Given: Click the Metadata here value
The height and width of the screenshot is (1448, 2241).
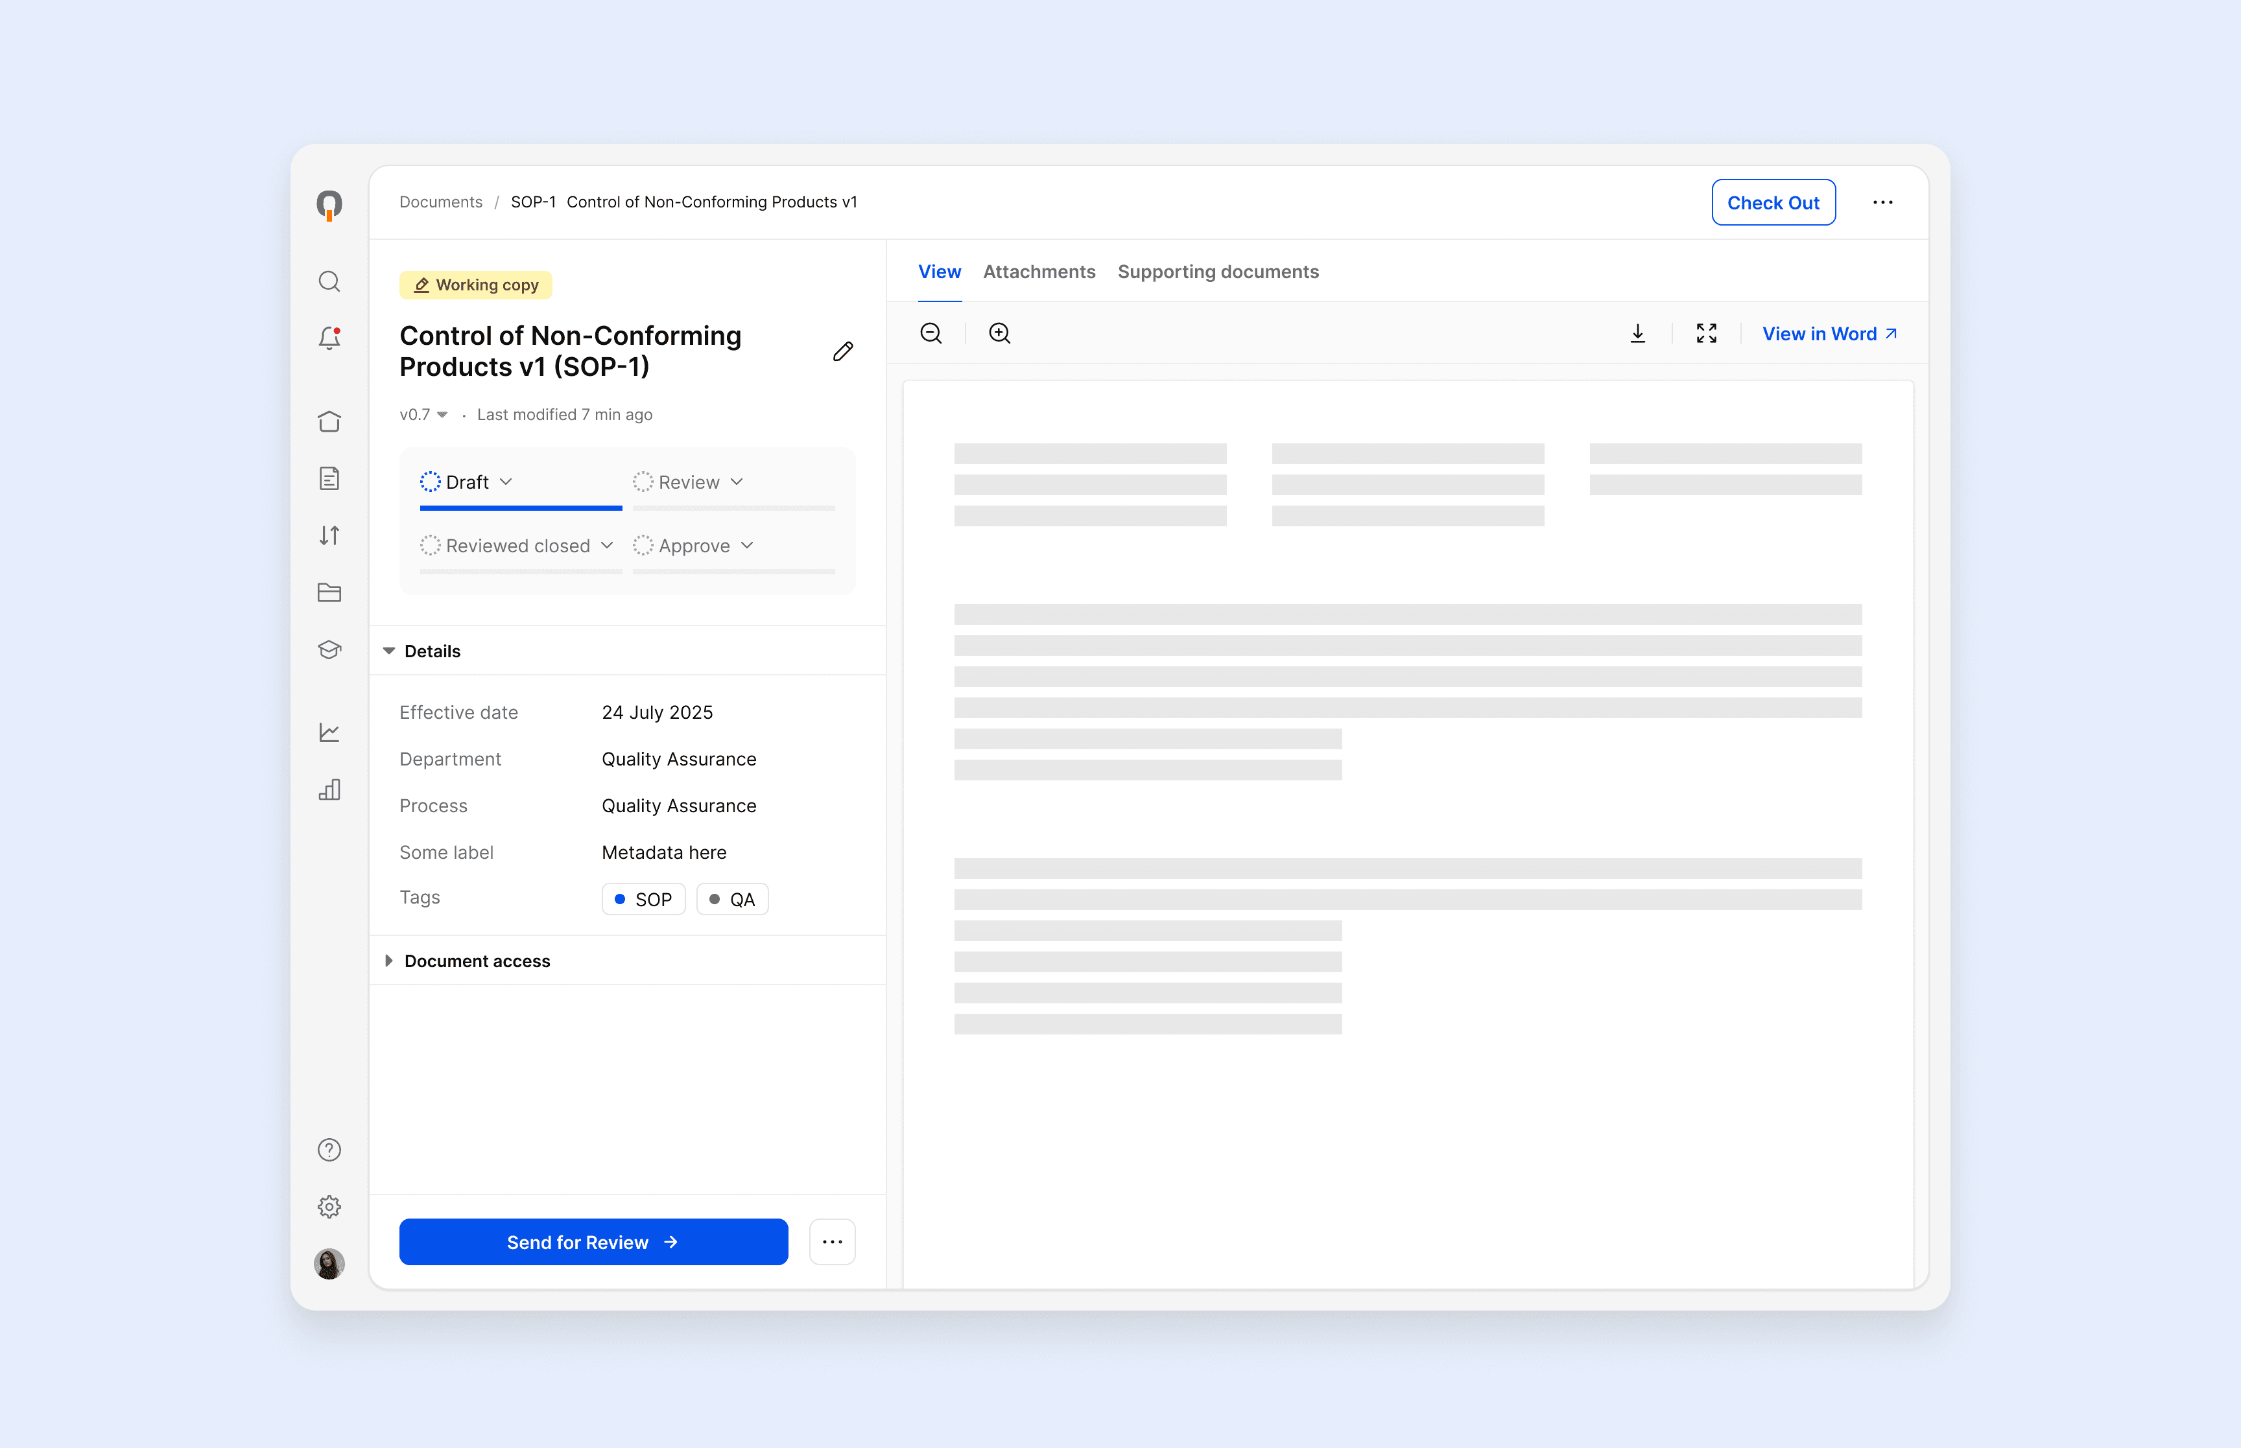Looking at the screenshot, I should click(x=664, y=853).
